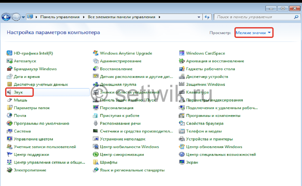Click the Электропитание power icon

point(9,170)
